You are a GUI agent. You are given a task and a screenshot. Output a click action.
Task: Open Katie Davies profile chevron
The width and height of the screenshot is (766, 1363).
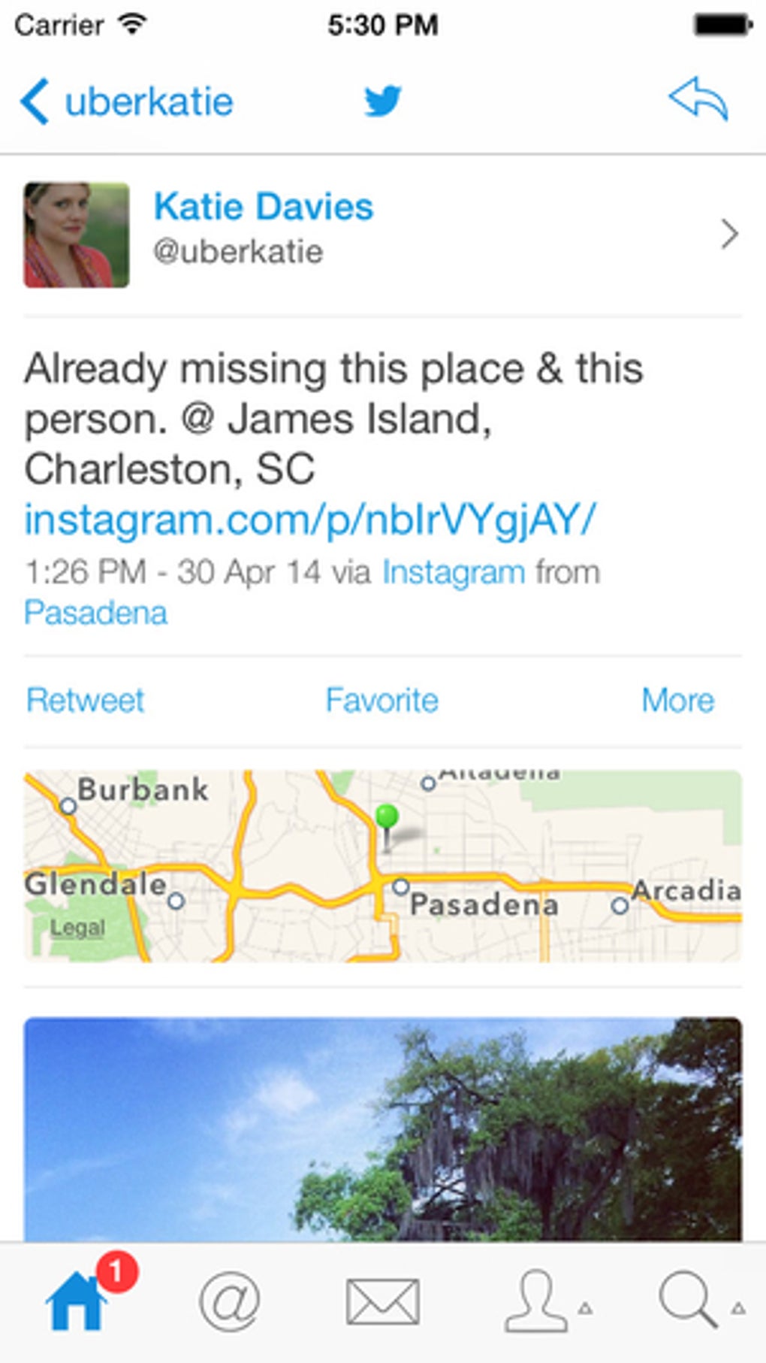coord(728,235)
